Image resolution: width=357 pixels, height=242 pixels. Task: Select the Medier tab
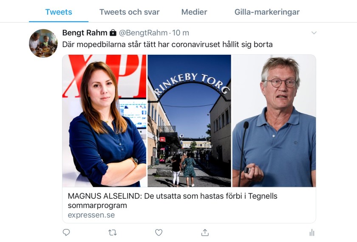pos(194,12)
